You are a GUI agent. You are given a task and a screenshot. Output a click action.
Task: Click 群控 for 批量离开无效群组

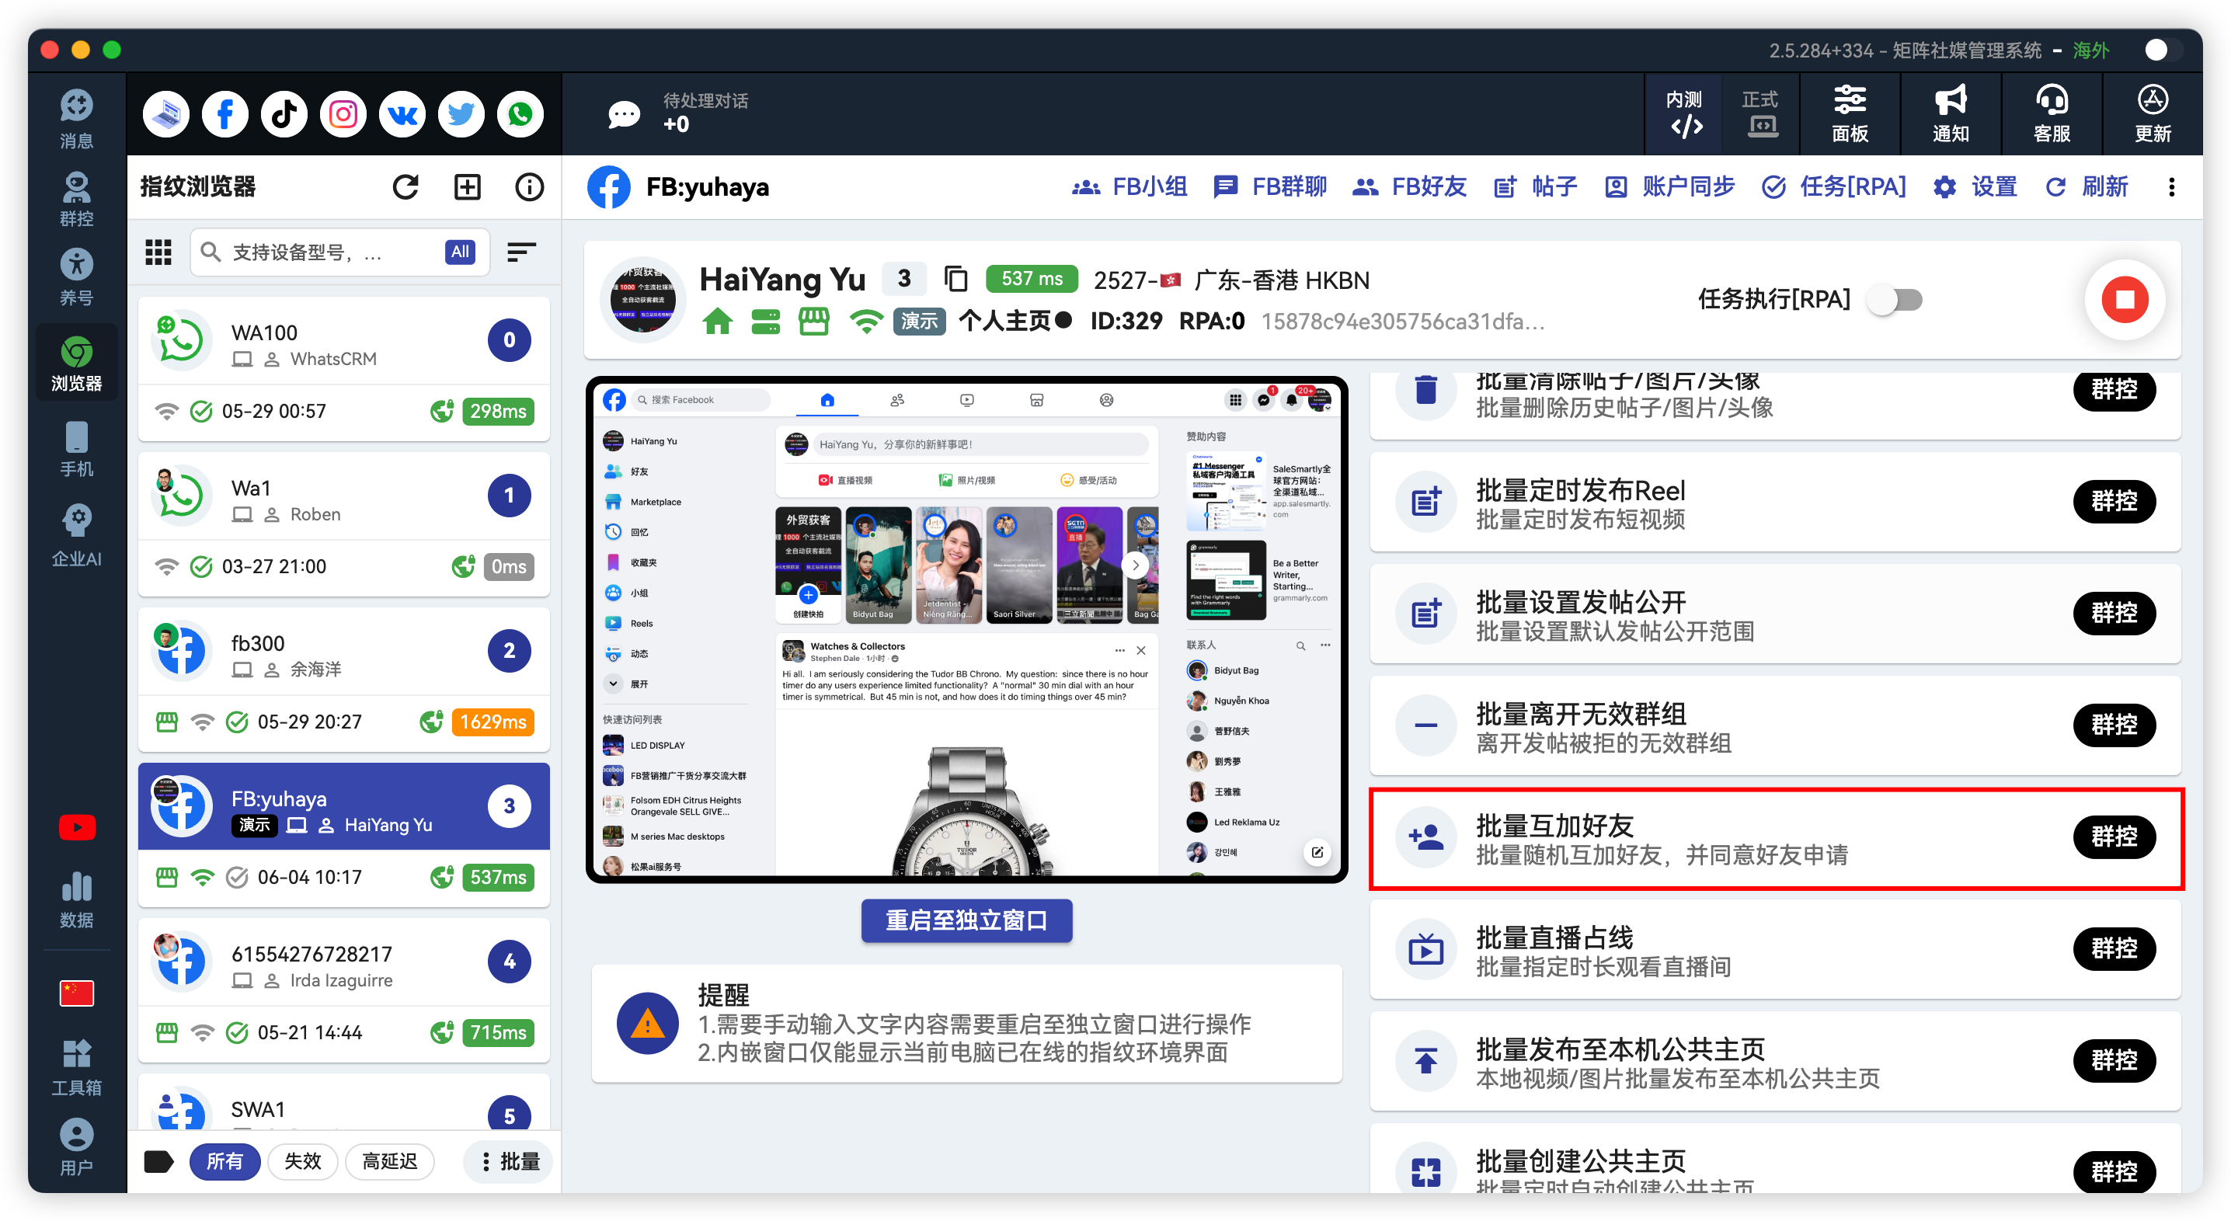pyautogui.click(x=2114, y=725)
